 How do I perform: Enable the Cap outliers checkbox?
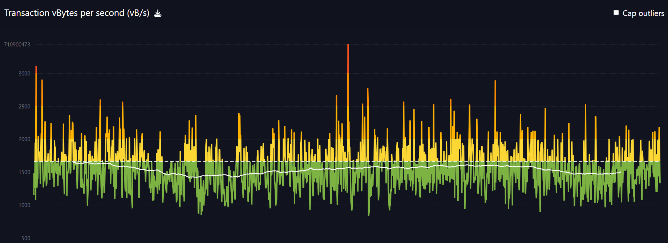pos(616,13)
